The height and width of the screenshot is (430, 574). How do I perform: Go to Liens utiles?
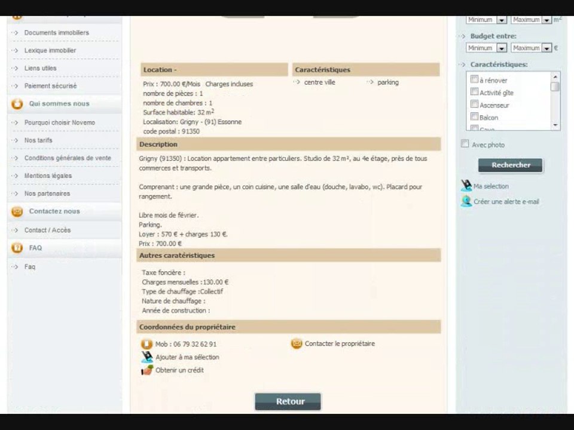tap(40, 68)
